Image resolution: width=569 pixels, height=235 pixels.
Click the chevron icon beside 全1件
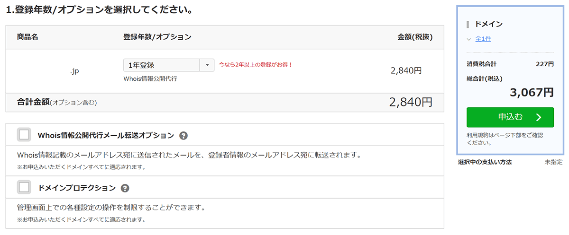tap(469, 39)
